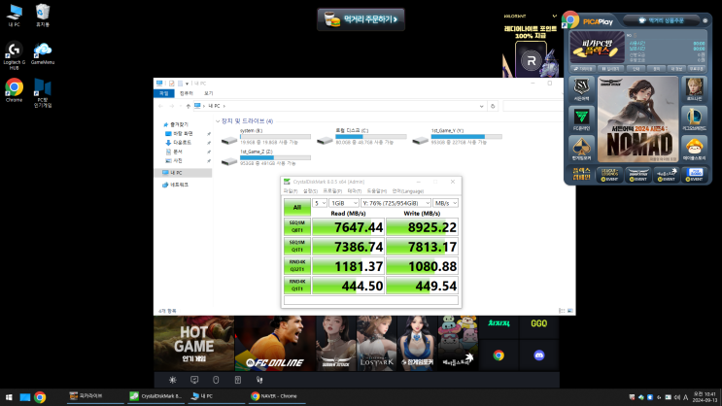Viewport: 722px width, 406px height.
Task: Select the system (B:) drive icon
Action: 229,140
